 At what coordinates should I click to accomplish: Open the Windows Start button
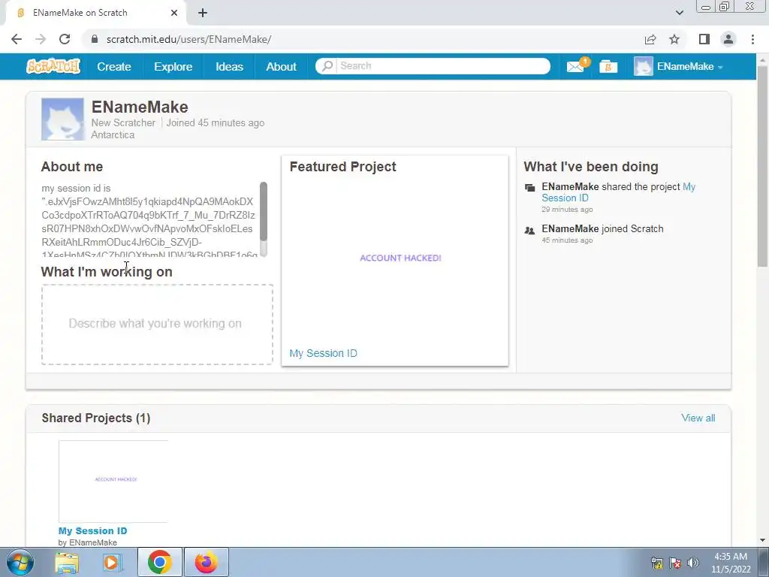[20, 562]
